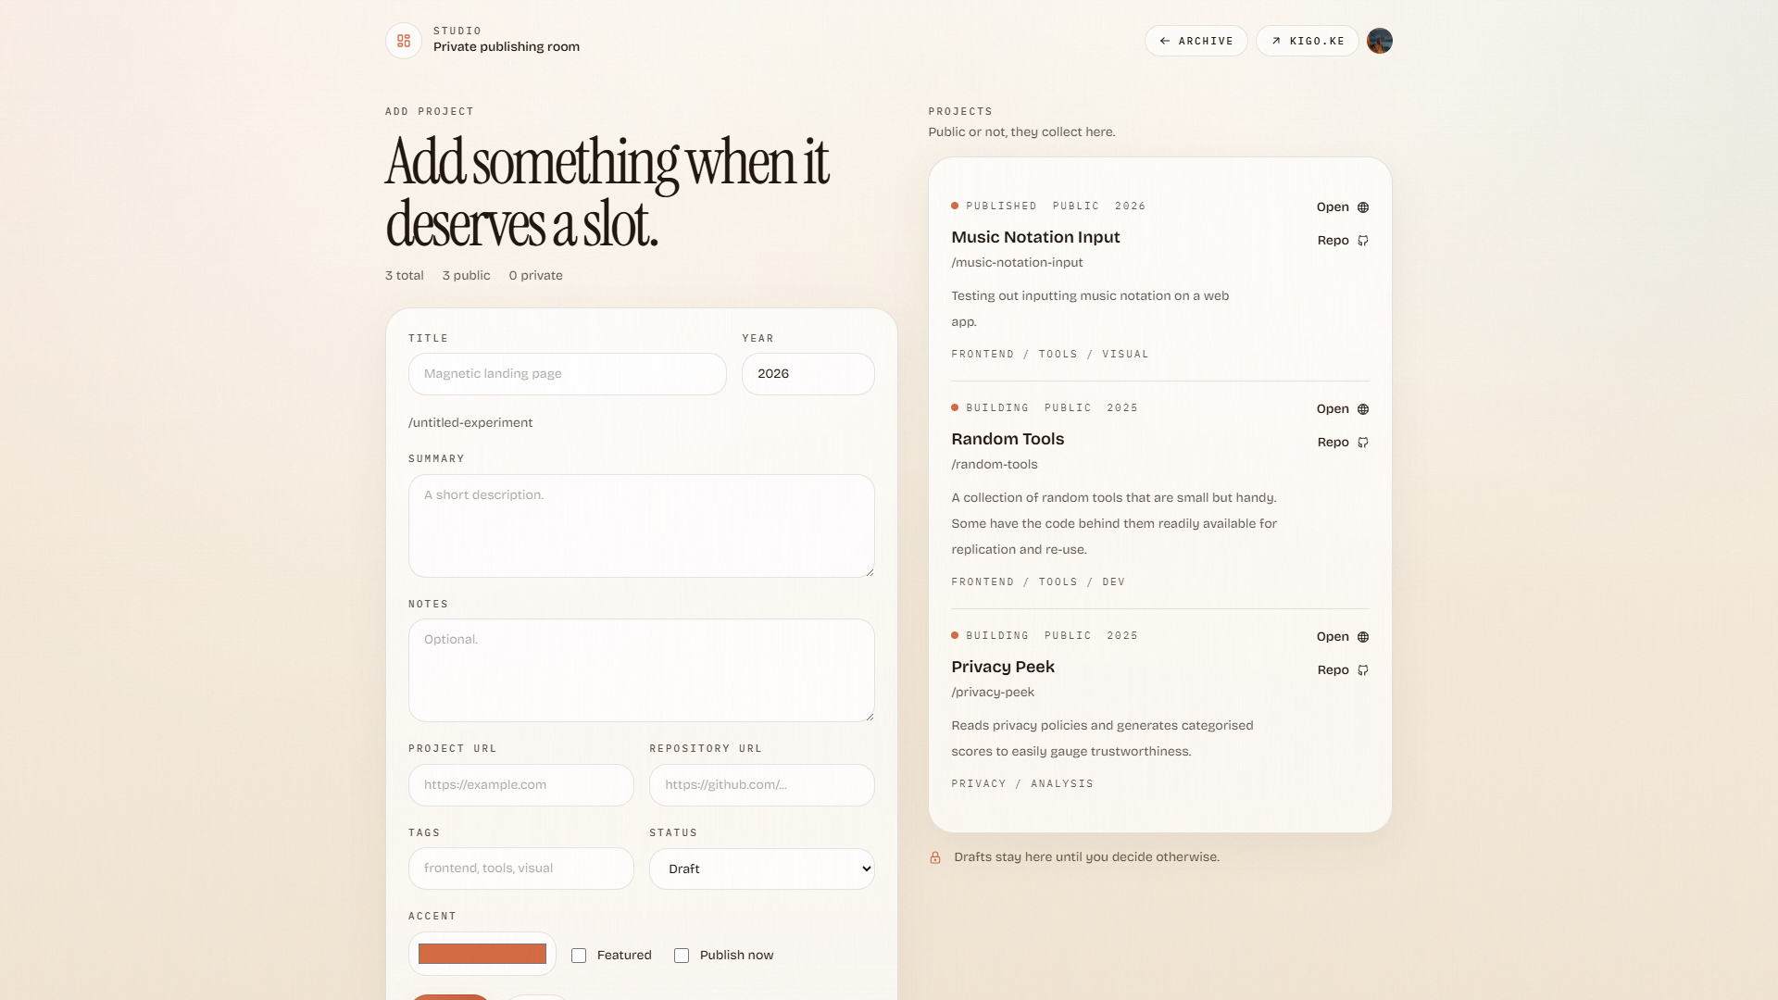
Task: Enable the Featured checkbox
Action: (579, 956)
